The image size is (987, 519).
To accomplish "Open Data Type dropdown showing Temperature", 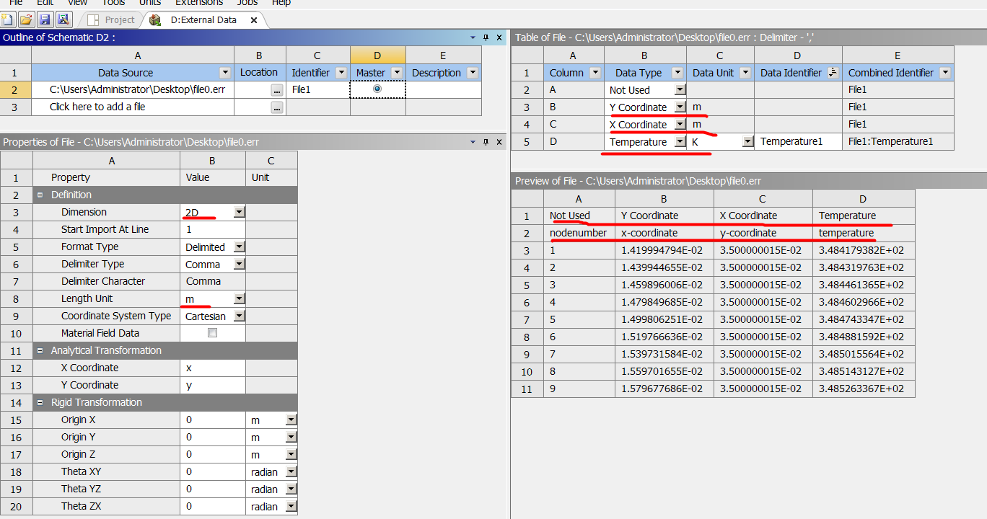I will pyautogui.click(x=680, y=142).
